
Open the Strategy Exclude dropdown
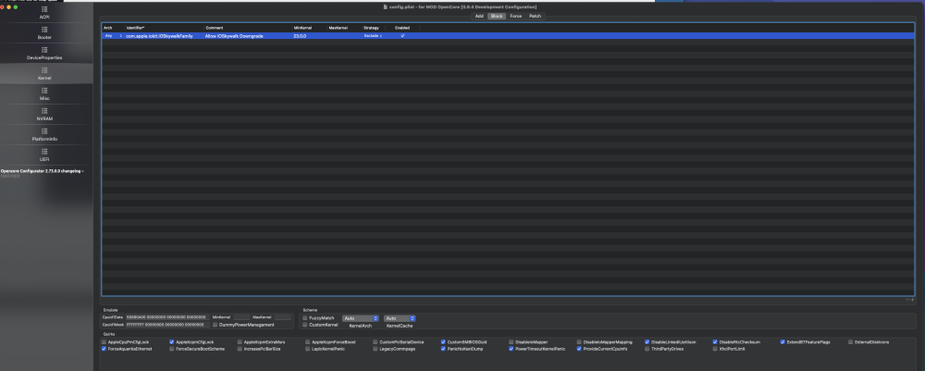[373, 36]
